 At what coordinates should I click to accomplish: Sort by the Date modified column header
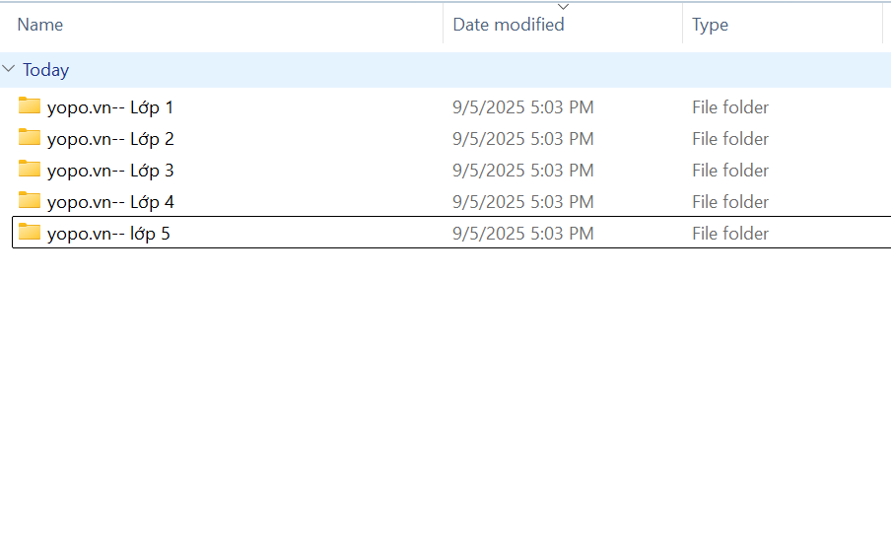click(509, 25)
